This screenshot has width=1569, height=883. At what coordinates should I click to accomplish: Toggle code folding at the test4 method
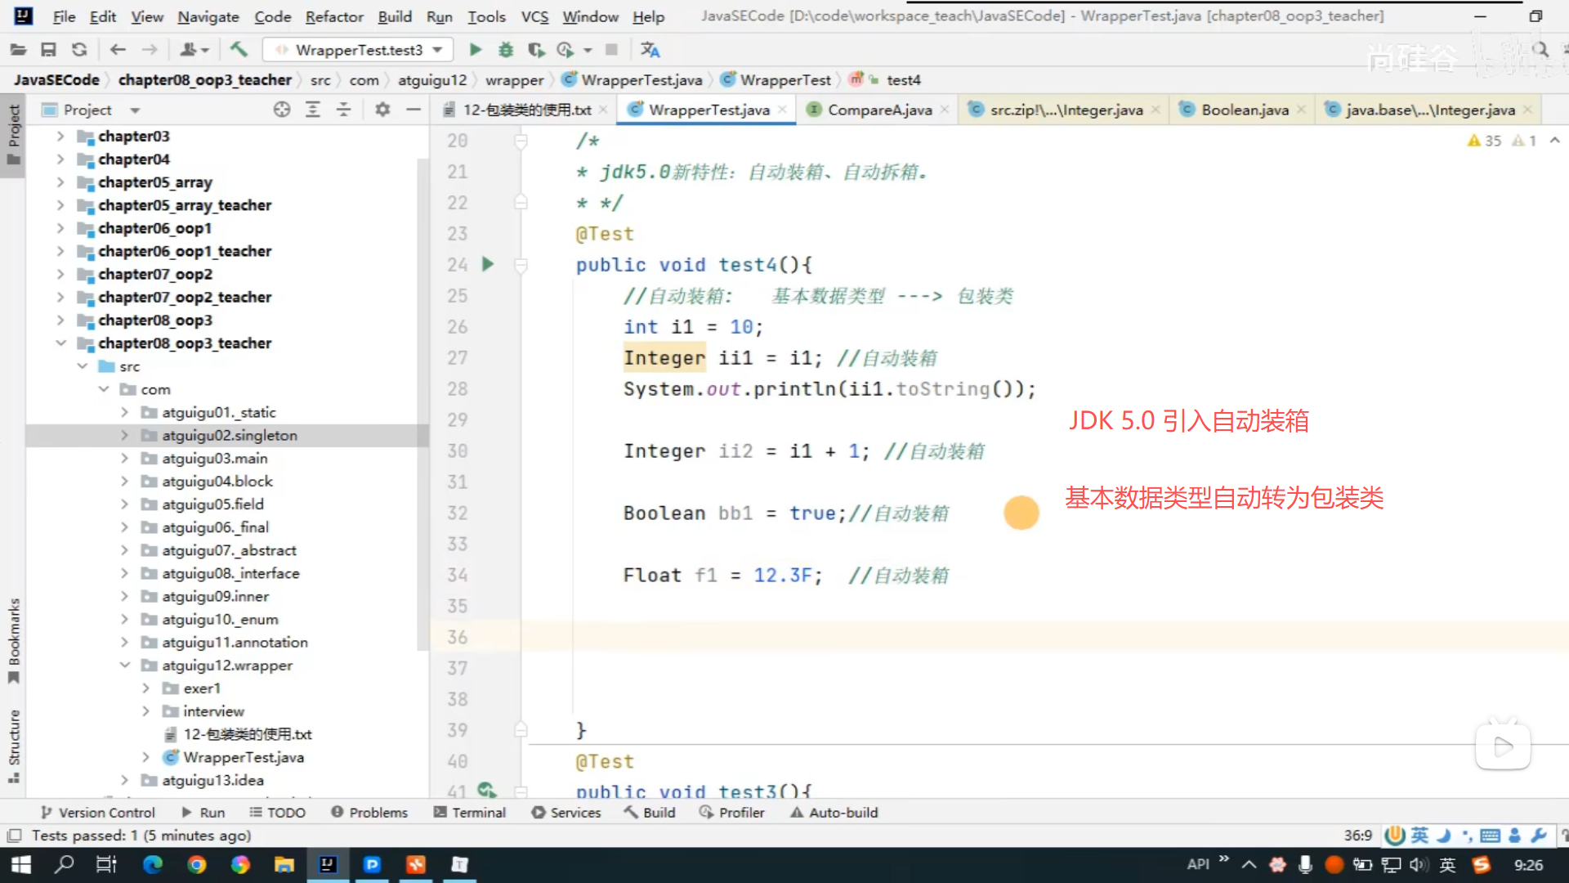(x=521, y=264)
